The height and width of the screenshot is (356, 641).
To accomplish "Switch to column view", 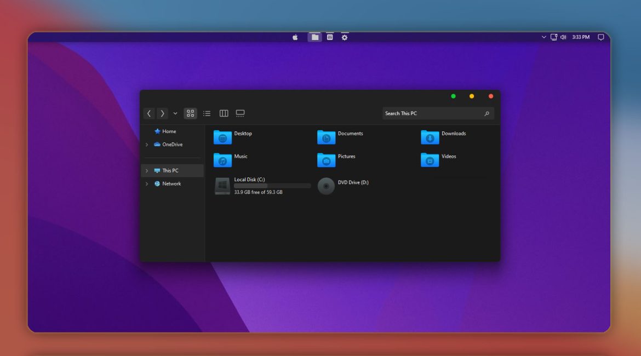I will [x=224, y=113].
